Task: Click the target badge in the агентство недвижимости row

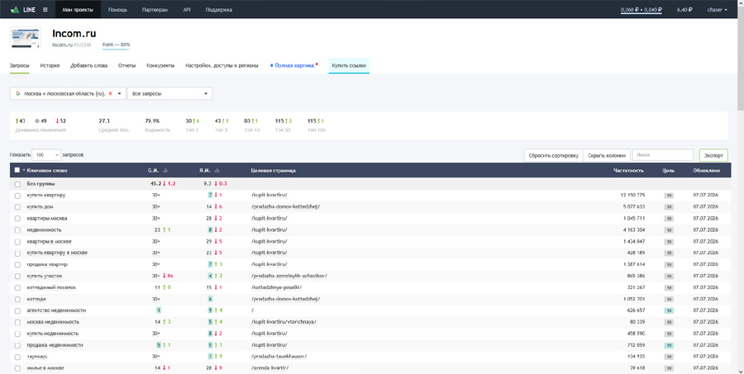Action: 669,310
